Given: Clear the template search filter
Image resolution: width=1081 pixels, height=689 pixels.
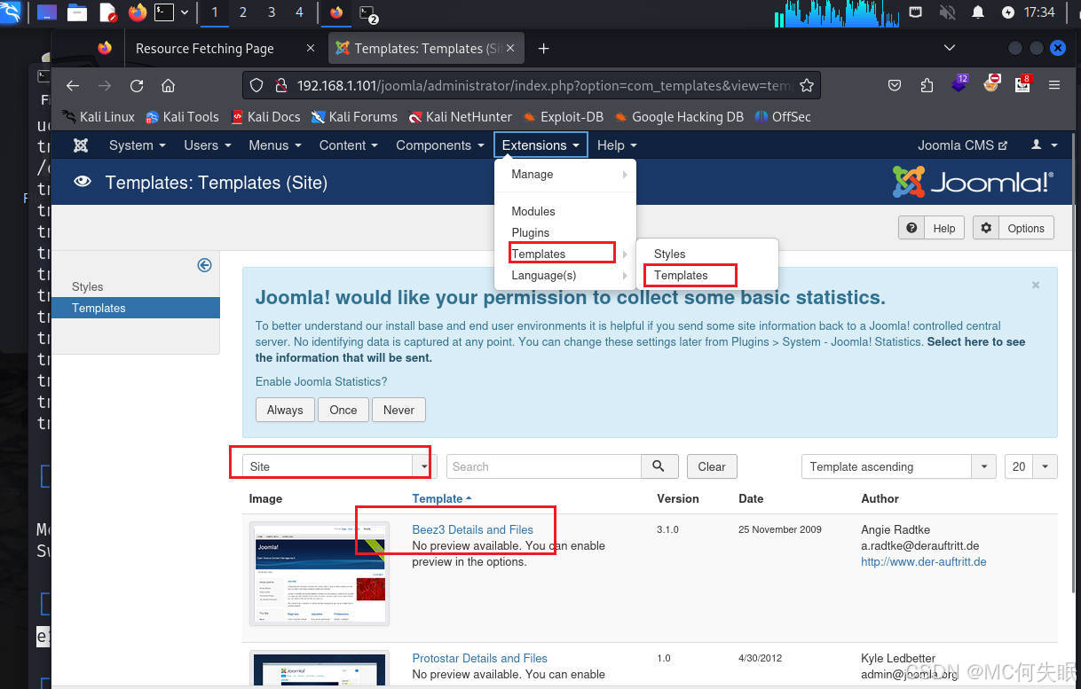Looking at the screenshot, I should tap(711, 466).
